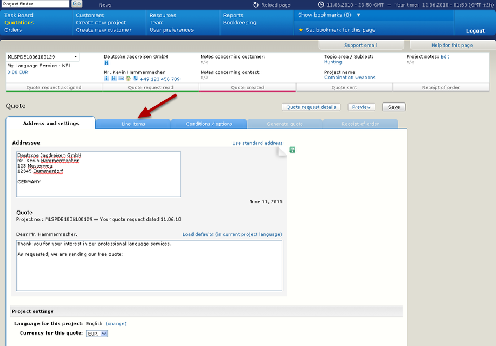Switch to the Line items tab
496x346 pixels.
click(x=133, y=124)
